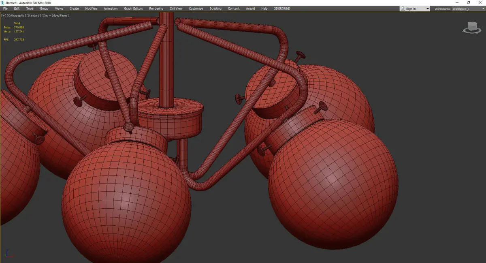
Task: Open the Content menu
Action: [234, 9]
